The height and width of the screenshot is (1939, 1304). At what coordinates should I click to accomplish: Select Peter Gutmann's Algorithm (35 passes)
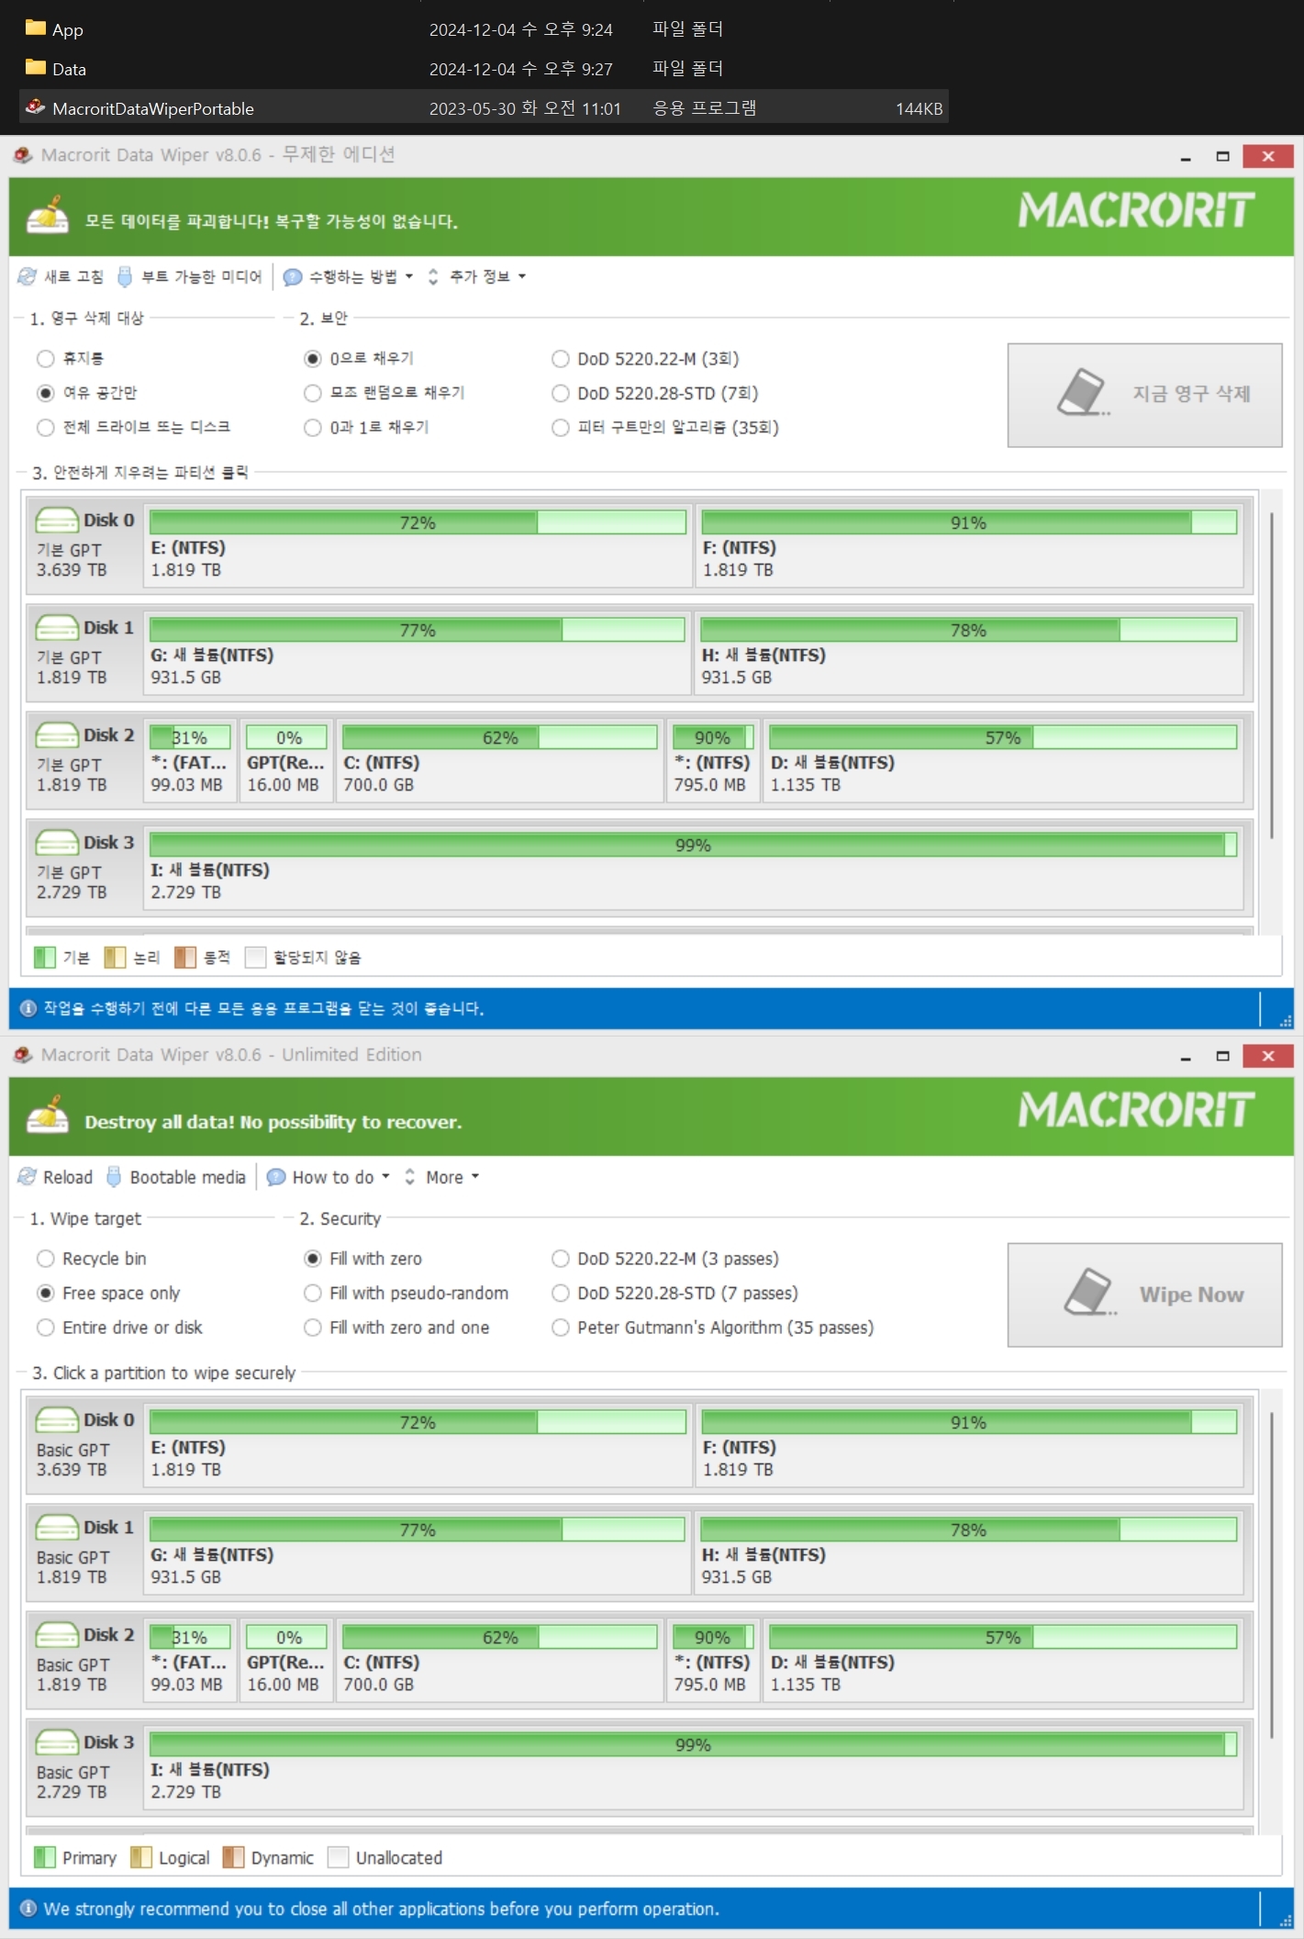(561, 1328)
